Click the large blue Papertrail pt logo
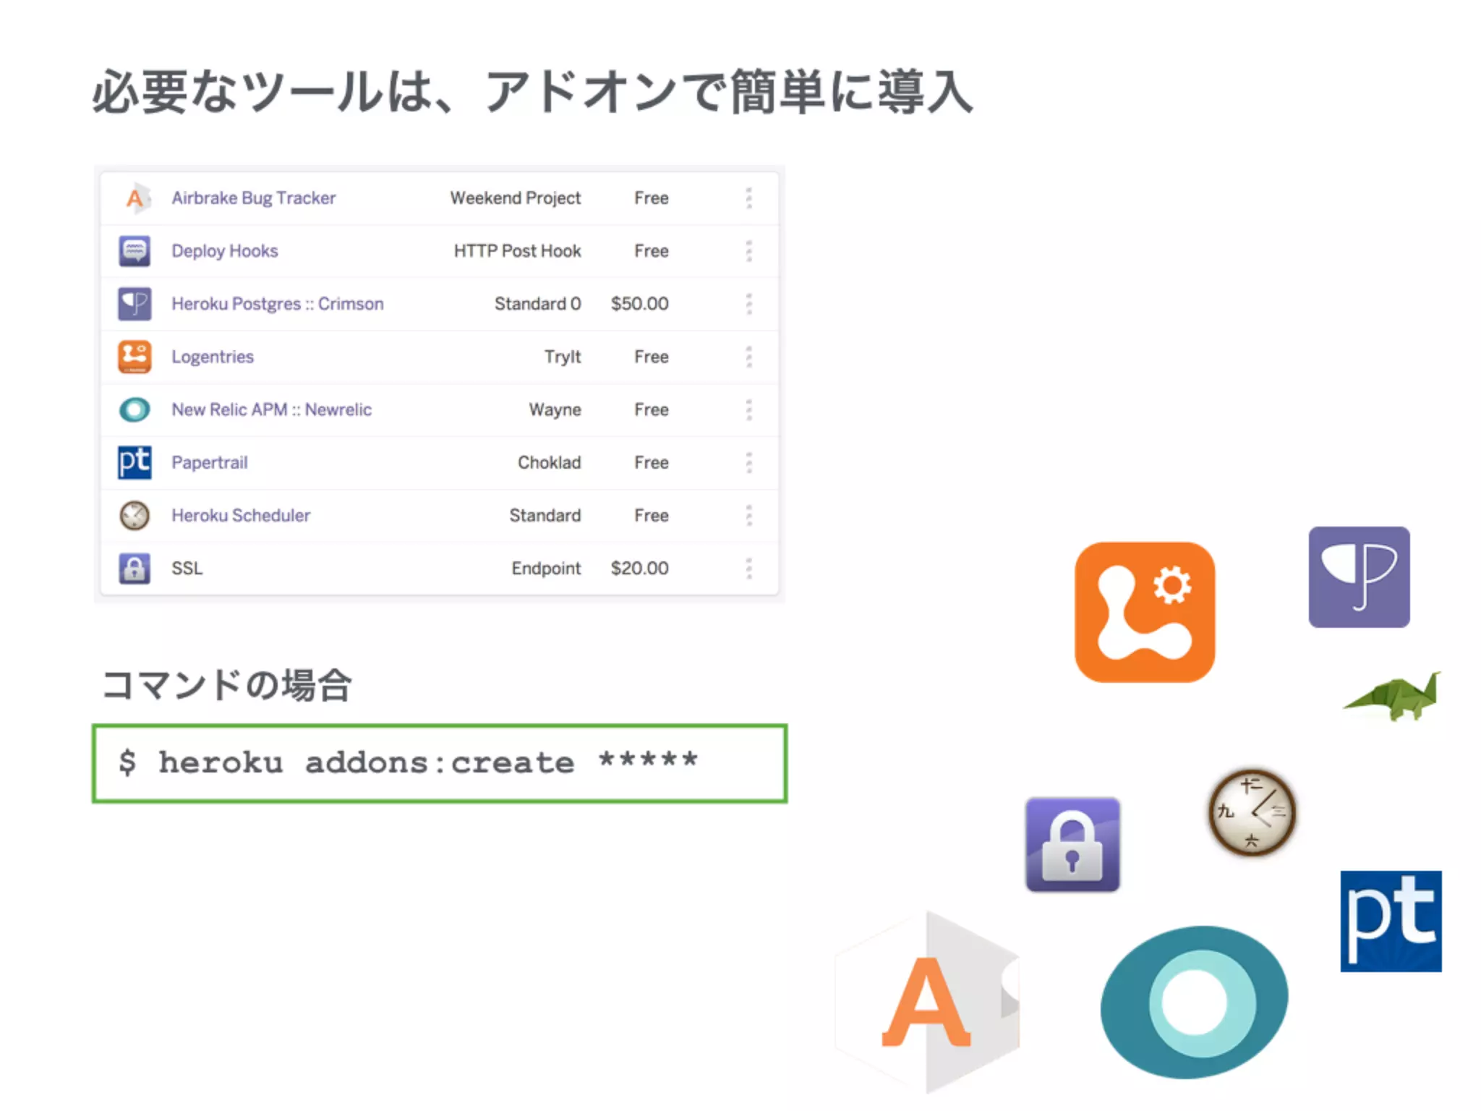 (x=1391, y=921)
